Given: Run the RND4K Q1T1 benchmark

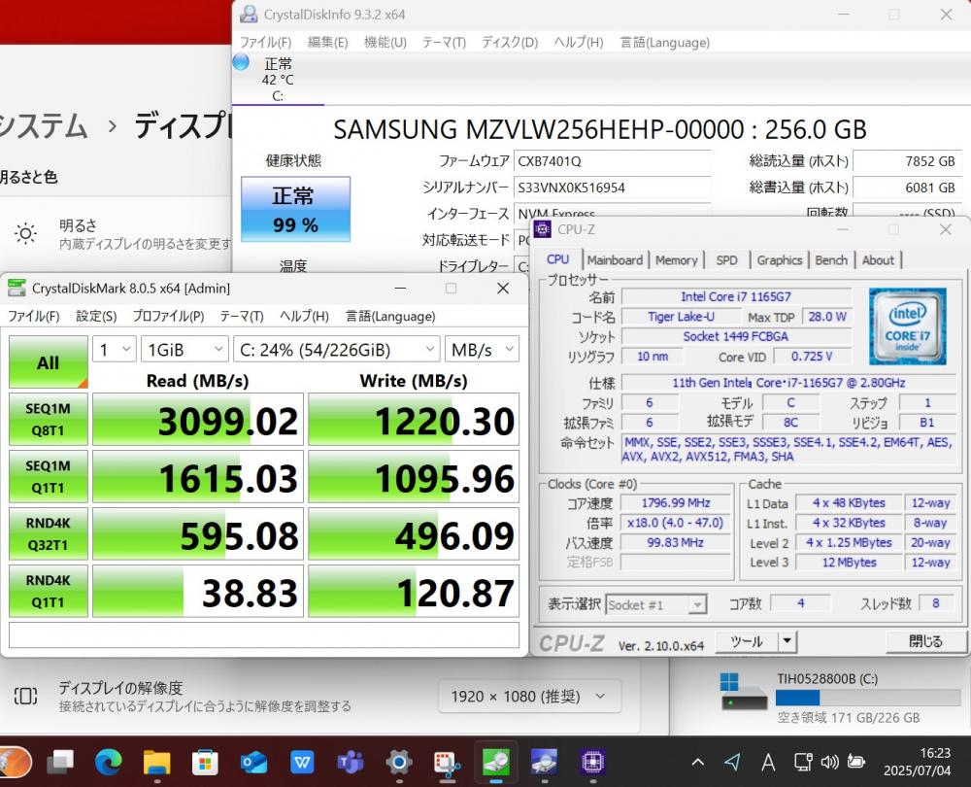Looking at the screenshot, I should [x=49, y=591].
